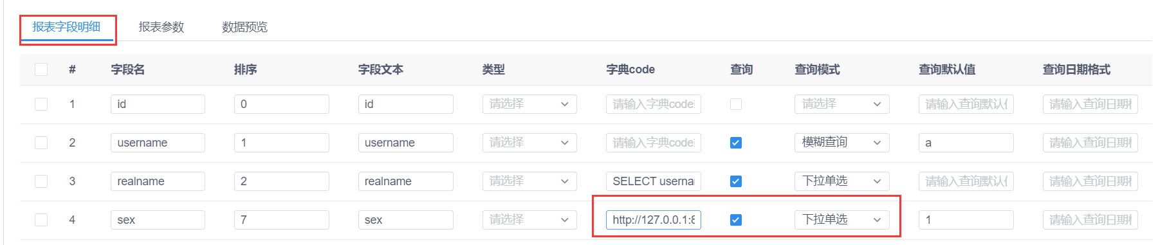Screen dimensions: 1158x245
Task: Focus the 查询默认值 field containing a
Action: [x=966, y=143]
